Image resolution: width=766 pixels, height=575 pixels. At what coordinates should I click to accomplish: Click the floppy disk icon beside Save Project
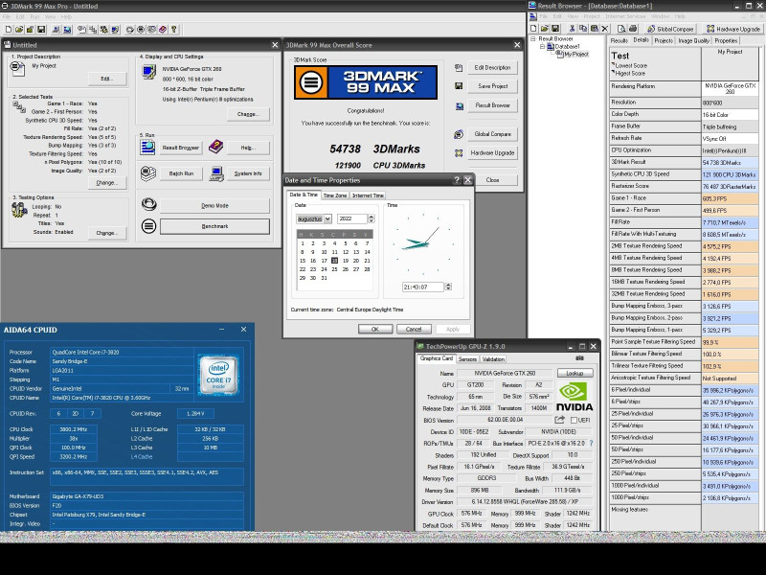[459, 86]
